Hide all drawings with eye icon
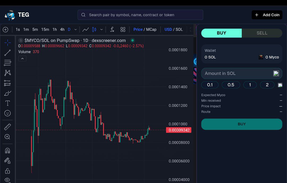This screenshot has height=183, width=287. coord(7,180)
